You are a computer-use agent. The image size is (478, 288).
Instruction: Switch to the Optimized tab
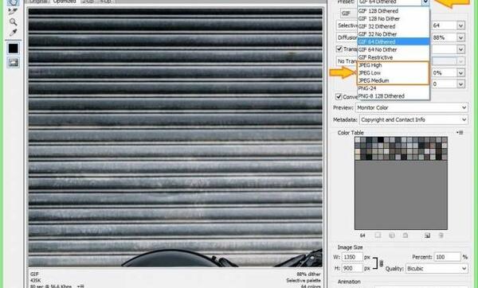[x=65, y=2]
